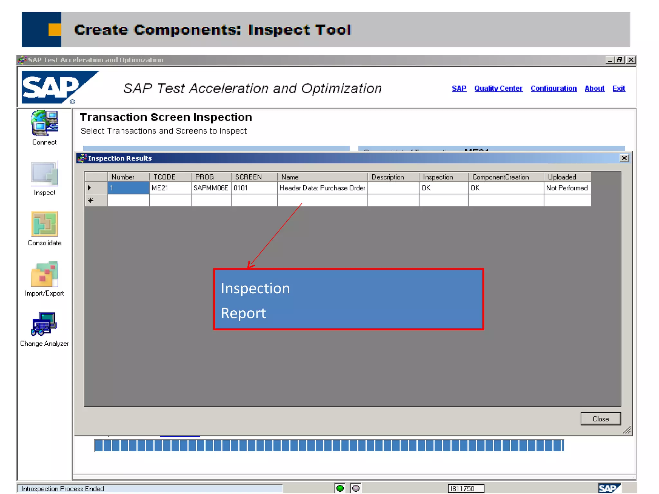Click the Exit link
Viewport: 659px width, 494px height.
pos(618,88)
